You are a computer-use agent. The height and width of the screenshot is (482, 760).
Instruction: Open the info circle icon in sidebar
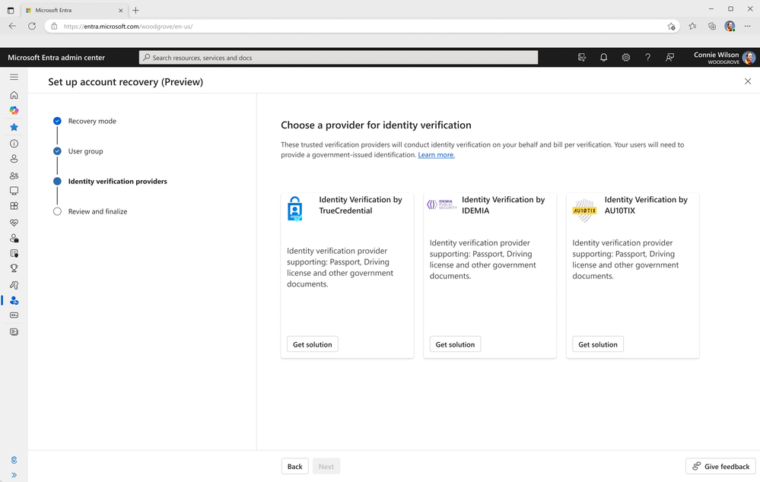pyautogui.click(x=14, y=144)
